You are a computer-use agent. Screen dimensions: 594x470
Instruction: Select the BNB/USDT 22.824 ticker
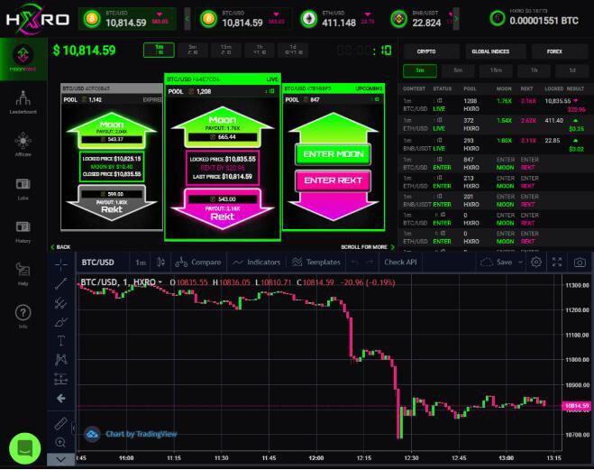coord(421,19)
